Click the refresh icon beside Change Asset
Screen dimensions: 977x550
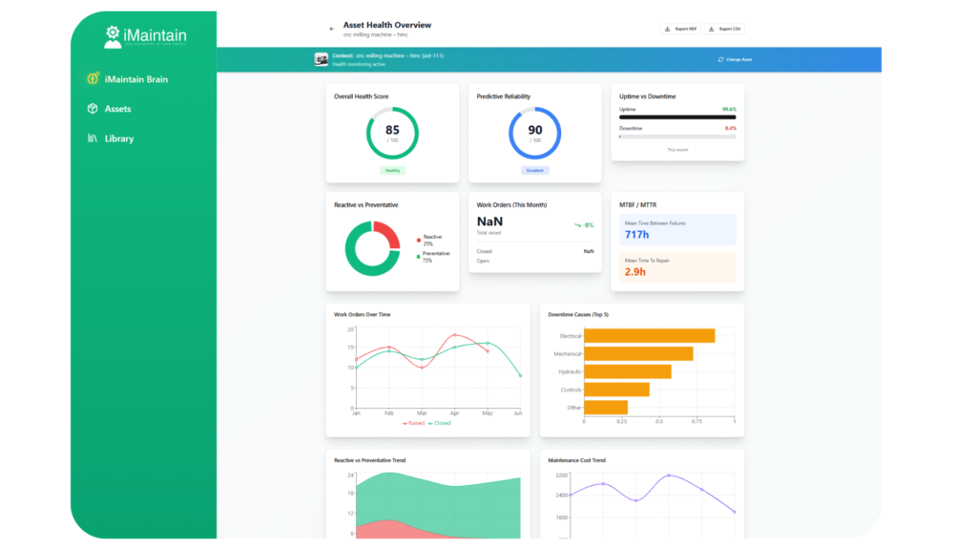click(720, 59)
